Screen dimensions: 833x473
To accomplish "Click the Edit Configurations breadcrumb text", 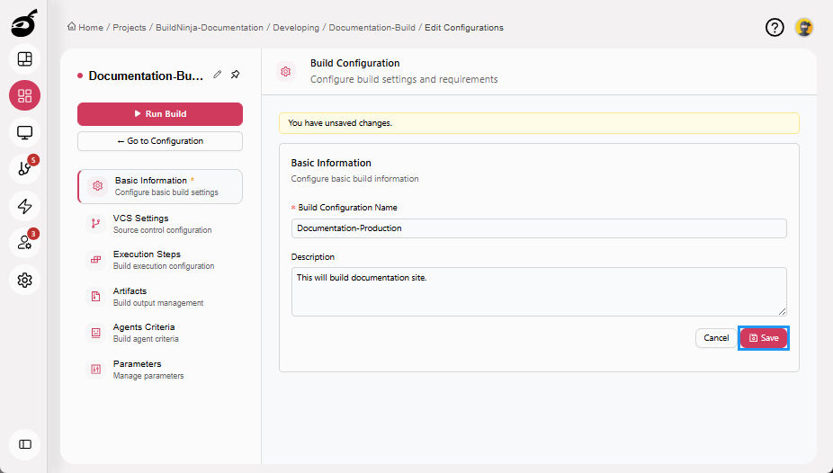I will click(x=464, y=28).
